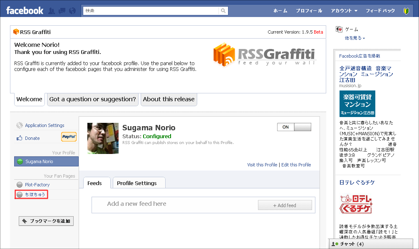Click the green Configured status text

(x=157, y=136)
